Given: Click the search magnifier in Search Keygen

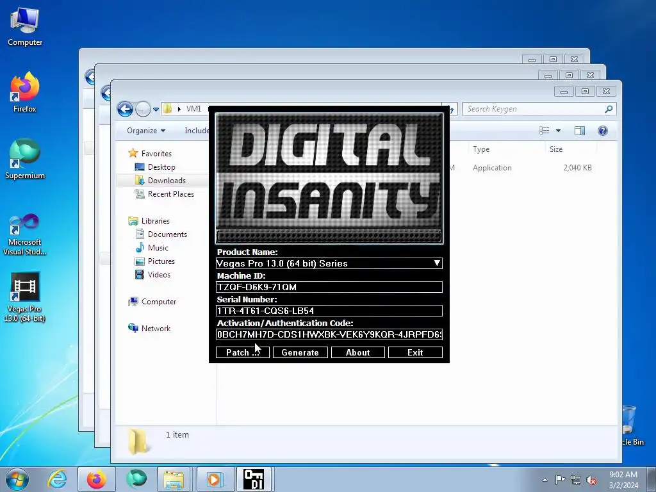Looking at the screenshot, I should tap(609, 109).
